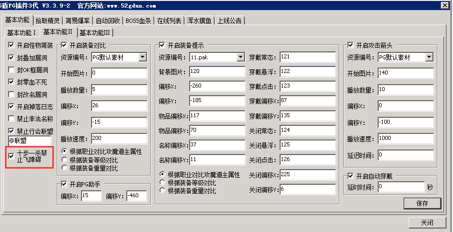Click 关闭常态 field showing 124

(308, 130)
